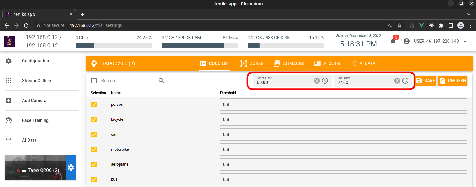The image size is (476, 187).
Task: Toggle the select-all checkbox beside Search
Action: point(94,81)
